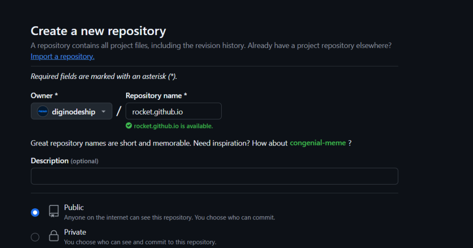
Task: Click the Required fields asterisk notice text
Action: (103, 76)
